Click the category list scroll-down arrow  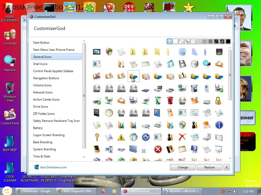tap(84, 157)
